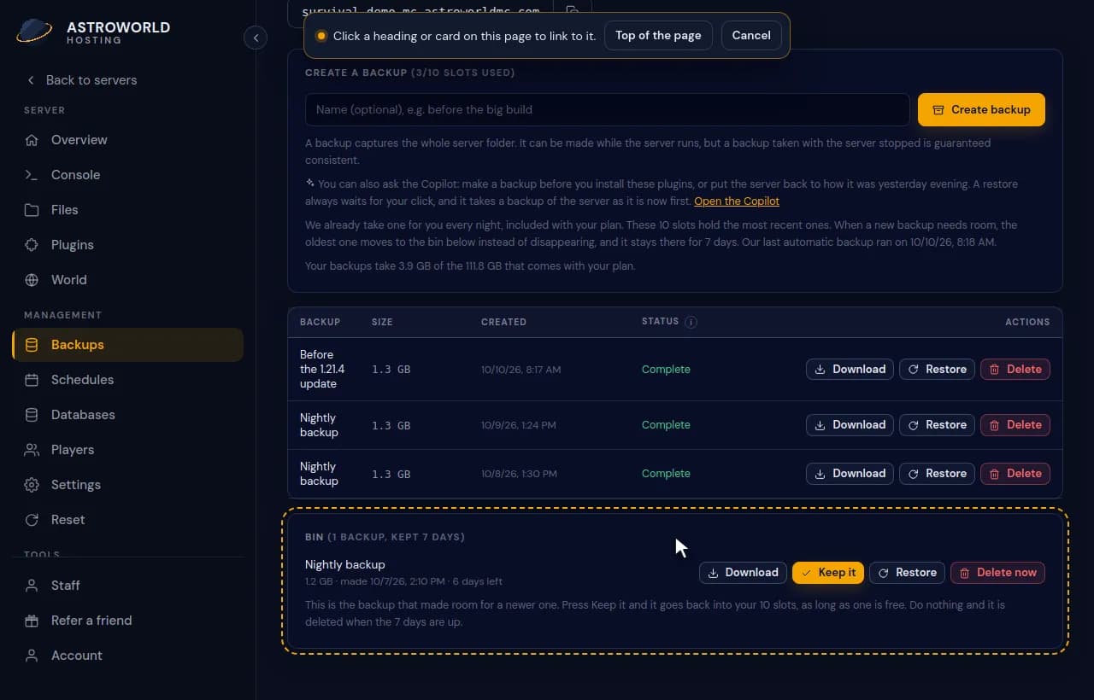This screenshot has width=1094, height=700.
Task: Delete the 10/8/26 Nightly backup
Action: tap(1015, 473)
